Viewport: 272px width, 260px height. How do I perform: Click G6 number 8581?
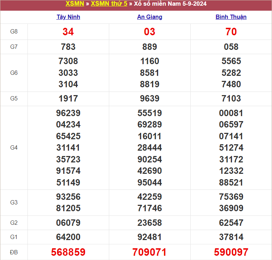150,73
